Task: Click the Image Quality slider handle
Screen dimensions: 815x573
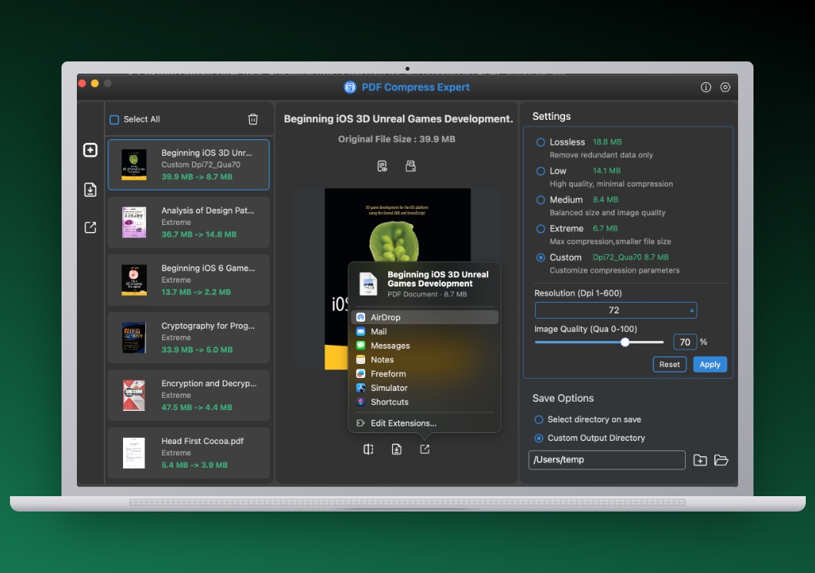Action: [x=625, y=342]
